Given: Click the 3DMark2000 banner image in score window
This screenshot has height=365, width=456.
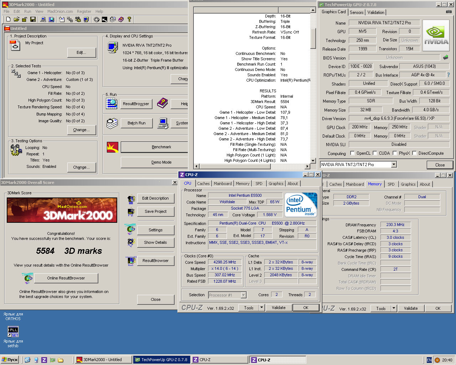Looking at the screenshot, I should pos(62,210).
